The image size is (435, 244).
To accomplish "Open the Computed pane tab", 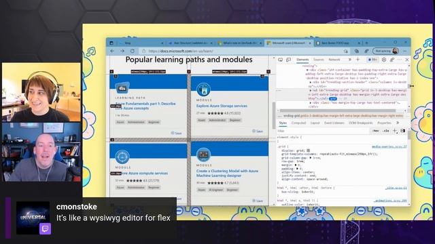I will click(x=298, y=123).
